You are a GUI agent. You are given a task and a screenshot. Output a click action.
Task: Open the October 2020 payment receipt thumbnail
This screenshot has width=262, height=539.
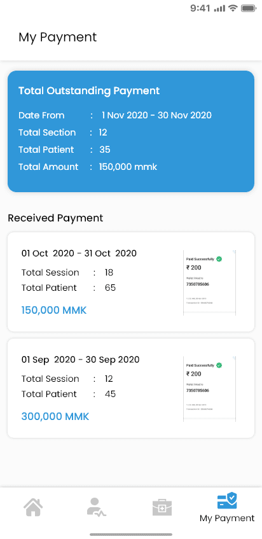coord(209,283)
